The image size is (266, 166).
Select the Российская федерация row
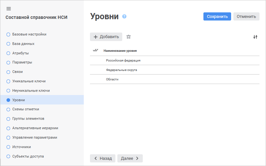point(175,61)
